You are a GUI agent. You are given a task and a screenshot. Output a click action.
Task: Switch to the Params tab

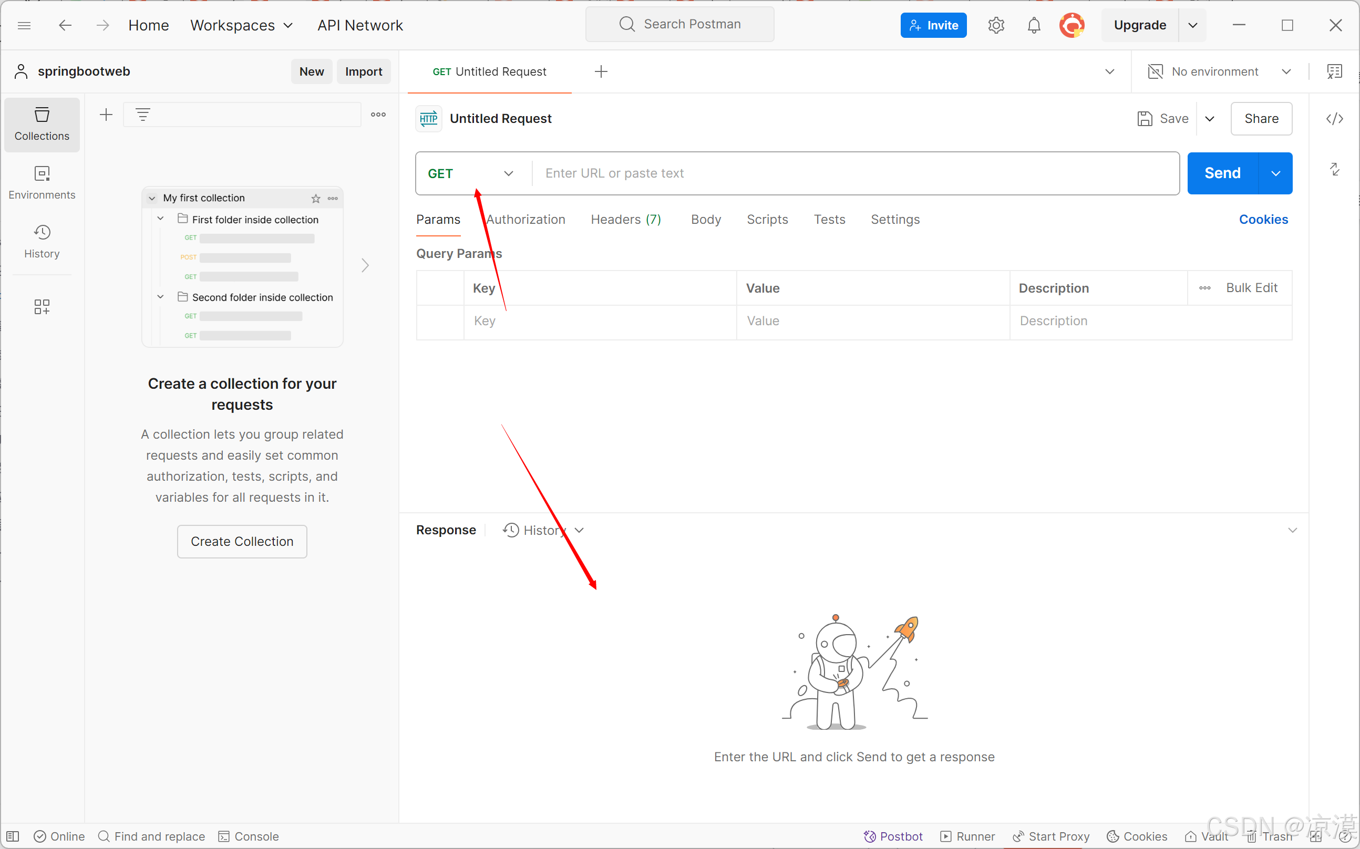pyautogui.click(x=438, y=220)
